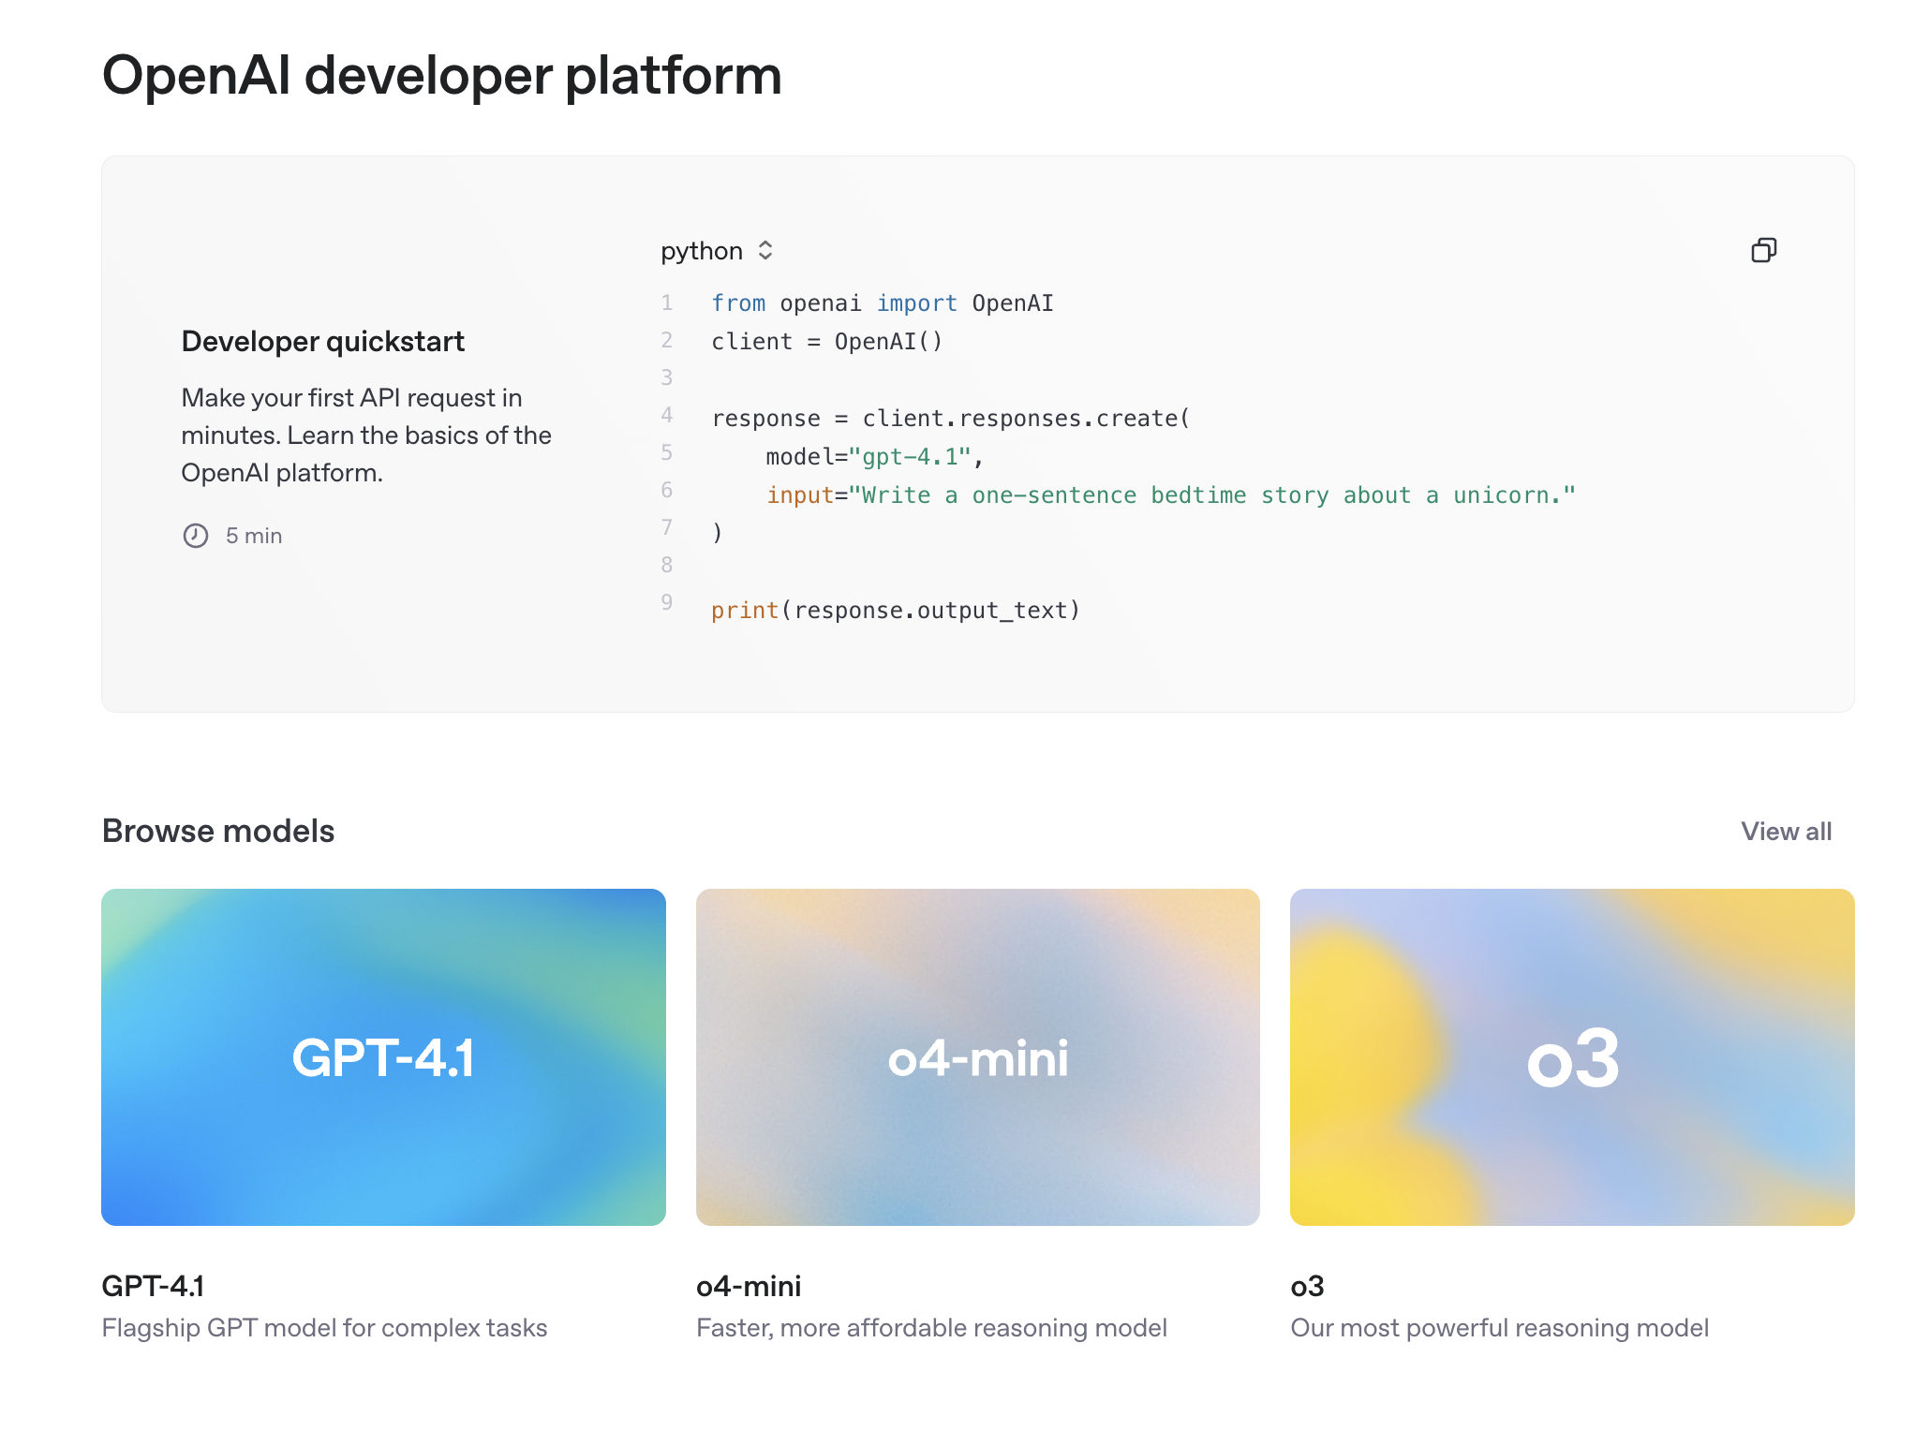Screen dimensions: 1930x1446
Task: Click the GPT-4.1 title below its card
Action: (x=153, y=1286)
